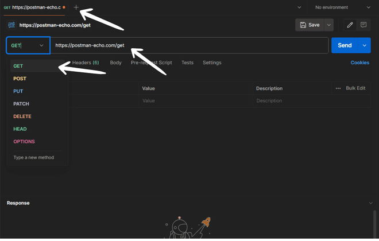
Task: Click the pencil edit icon
Action: pyautogui.click(x=350, y=25)
